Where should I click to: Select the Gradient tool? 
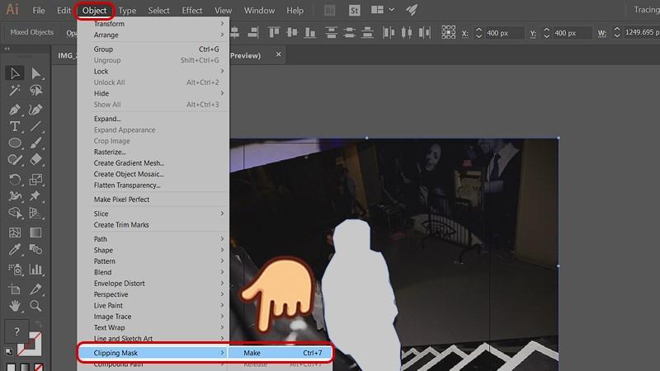tap(35, 232)
